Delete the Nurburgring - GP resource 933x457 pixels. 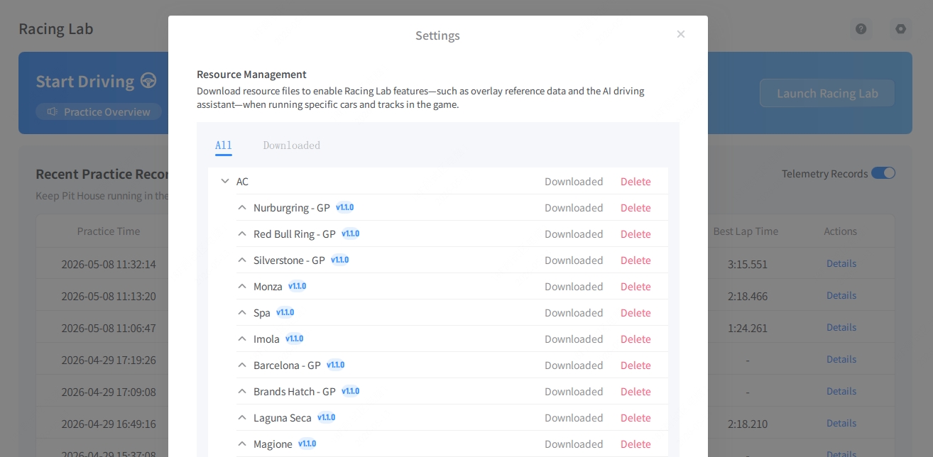(635, 208)
